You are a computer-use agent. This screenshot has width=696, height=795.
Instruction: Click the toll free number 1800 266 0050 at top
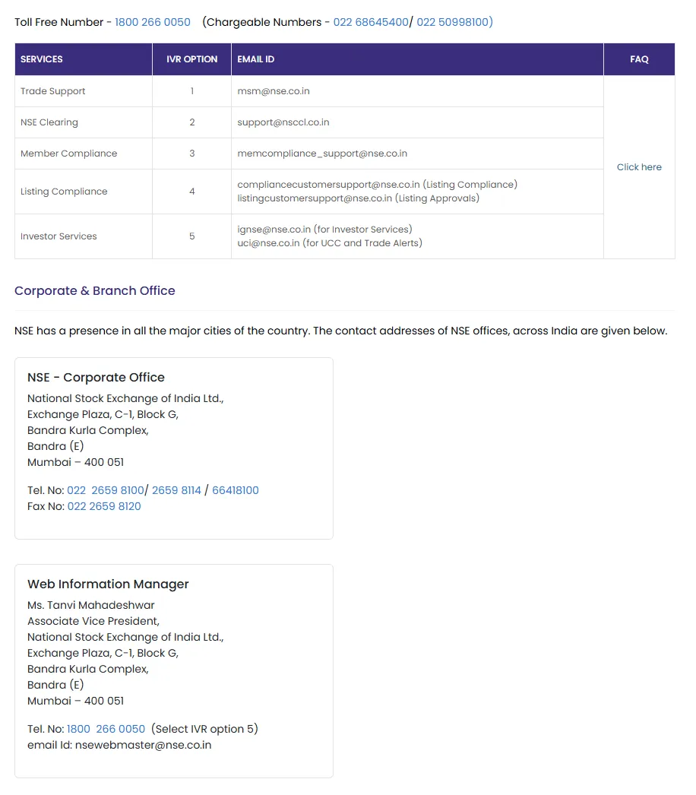152,22
